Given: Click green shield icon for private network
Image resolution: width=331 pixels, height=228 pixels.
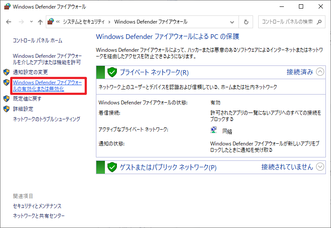Looking at the screenshot, I should coord(112,72).
